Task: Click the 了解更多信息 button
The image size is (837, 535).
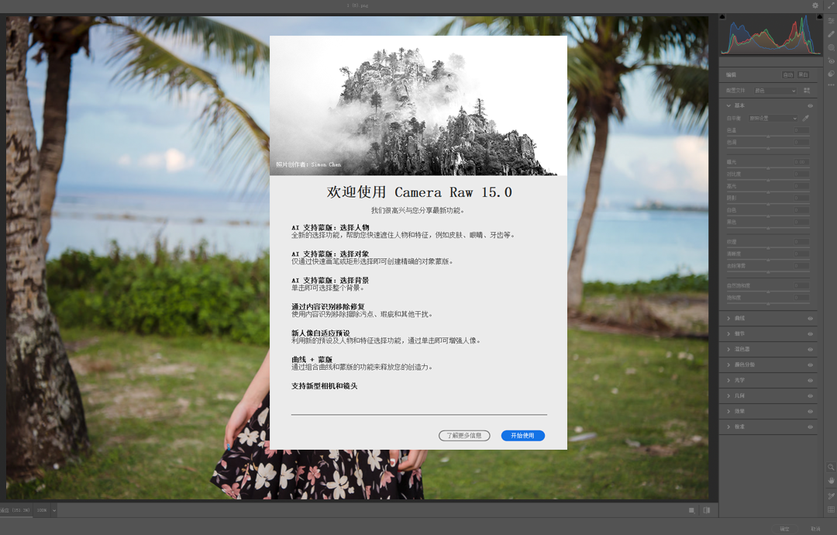Action: (x=464, y=436)
